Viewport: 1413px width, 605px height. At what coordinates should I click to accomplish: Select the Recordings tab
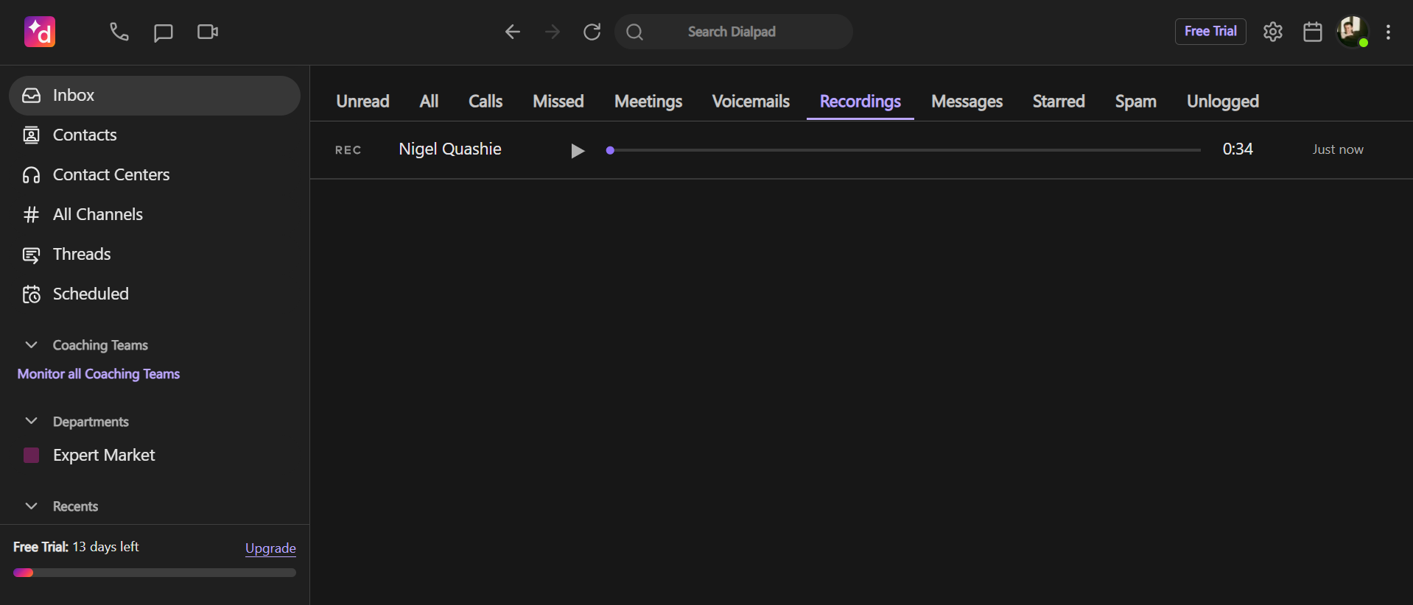(860, 102)
